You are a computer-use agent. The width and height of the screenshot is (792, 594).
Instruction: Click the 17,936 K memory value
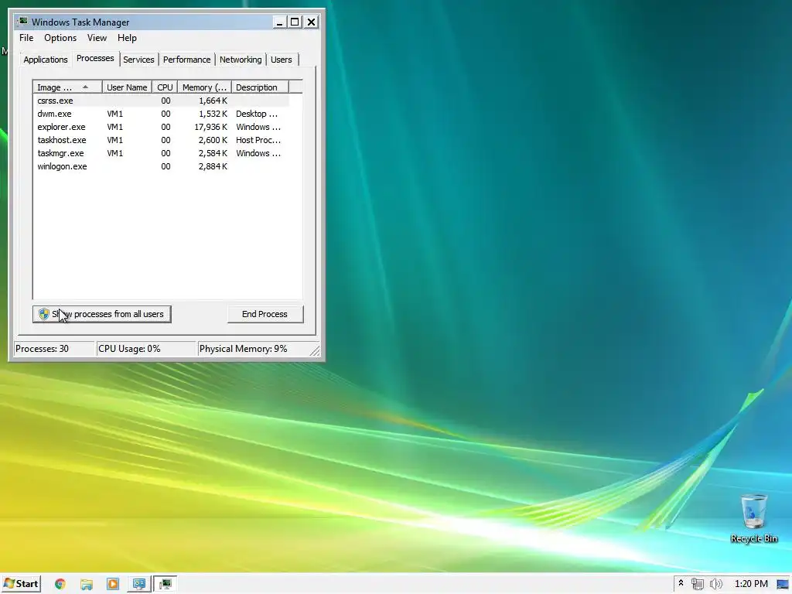tap(210, 127)
